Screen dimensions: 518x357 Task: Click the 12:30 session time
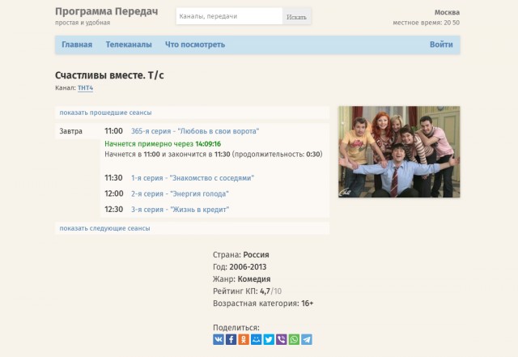coord(114,210)
